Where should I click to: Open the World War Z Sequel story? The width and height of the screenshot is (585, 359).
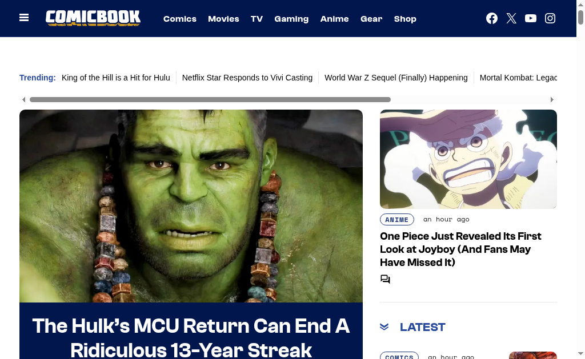pyautogui.click(x=396, y=78)
